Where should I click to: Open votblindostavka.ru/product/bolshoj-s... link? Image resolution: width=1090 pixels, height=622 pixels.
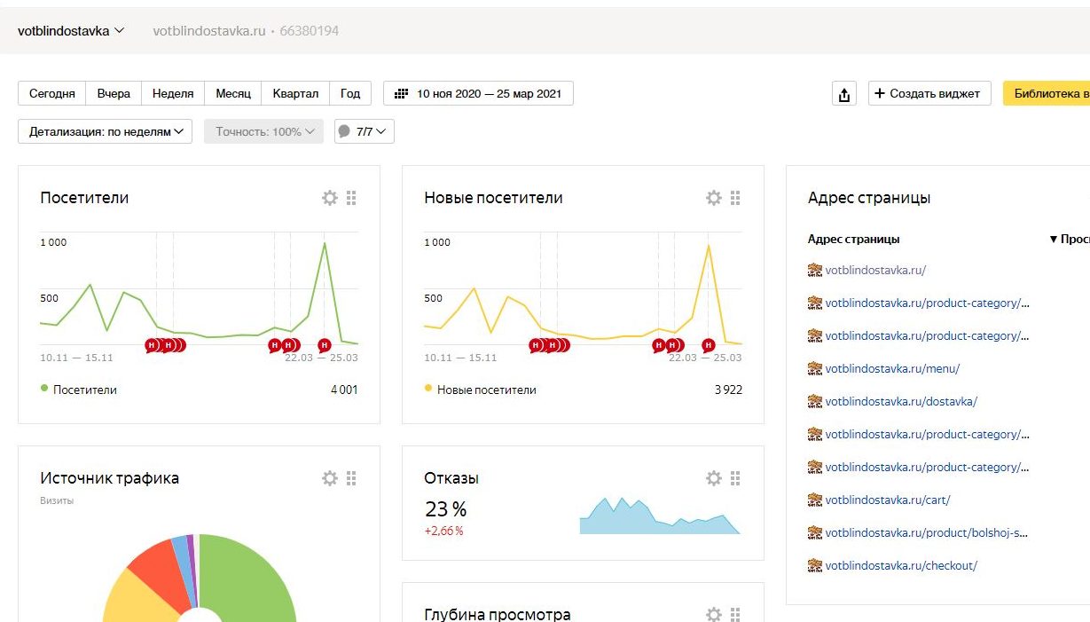[927, 533]
